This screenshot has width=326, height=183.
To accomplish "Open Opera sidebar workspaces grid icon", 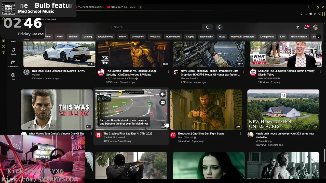I will tap(3, 41).
